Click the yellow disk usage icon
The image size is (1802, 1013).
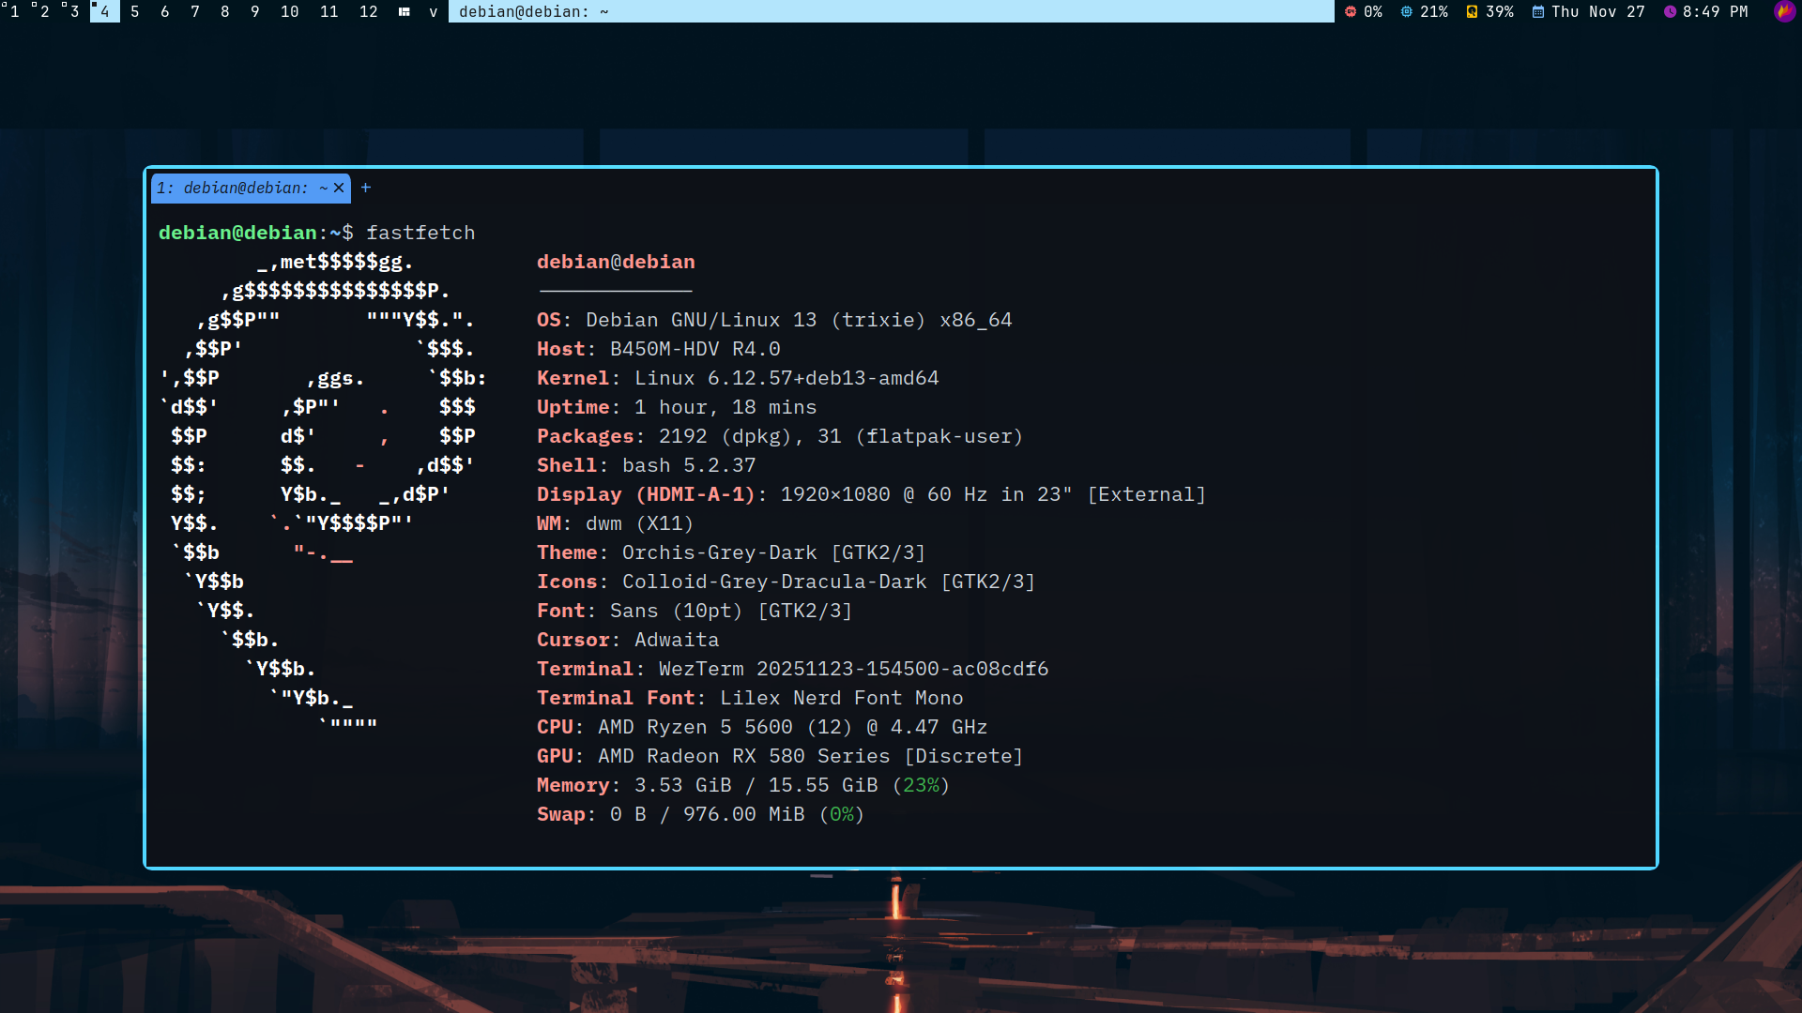click(x=1472, y=11)
